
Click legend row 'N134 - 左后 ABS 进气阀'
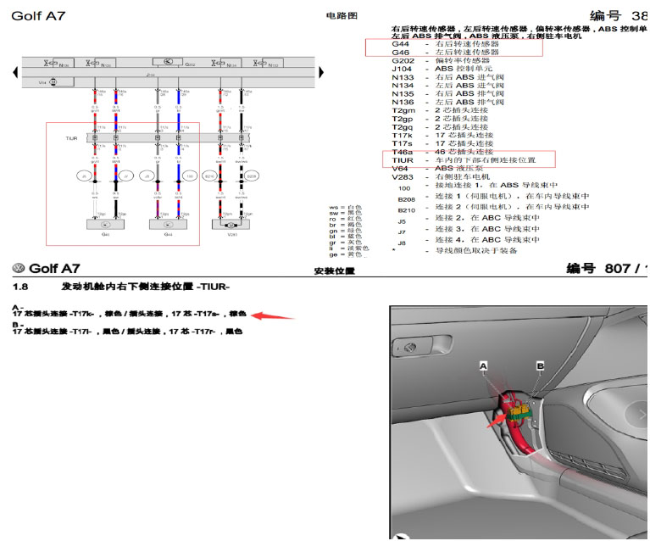[448, 86]
